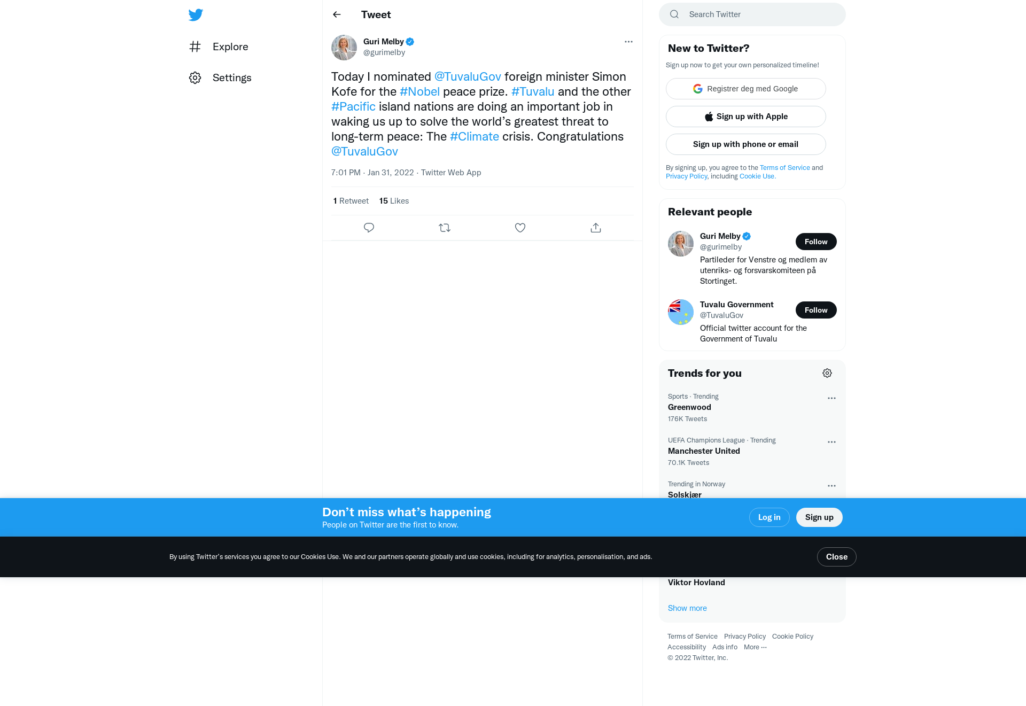Open more options for Greenwood trend
1026x706 pixels.
(x=831, y=398)
